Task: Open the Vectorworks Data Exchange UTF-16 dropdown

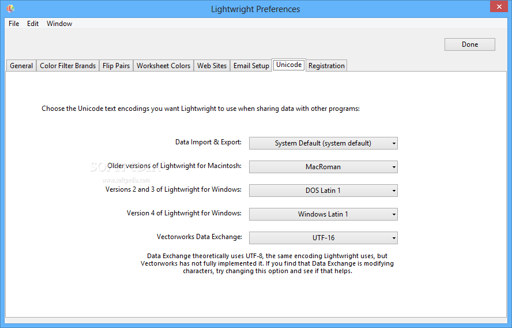Action: click(x=323, y=238)
